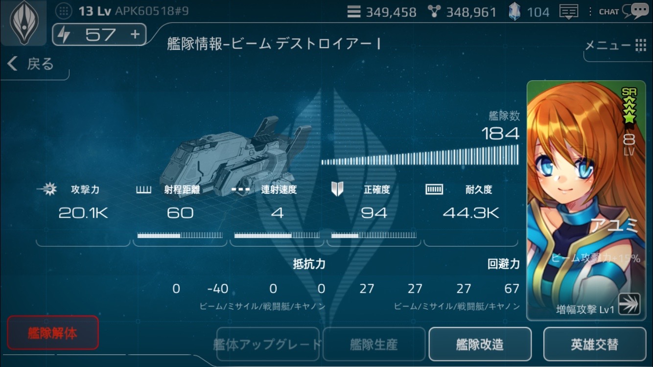Image resolution: width=653 pixels, height=367 pixels.
Task: Click the accuracy 正確度 shield icon
Action: (337, 189)
